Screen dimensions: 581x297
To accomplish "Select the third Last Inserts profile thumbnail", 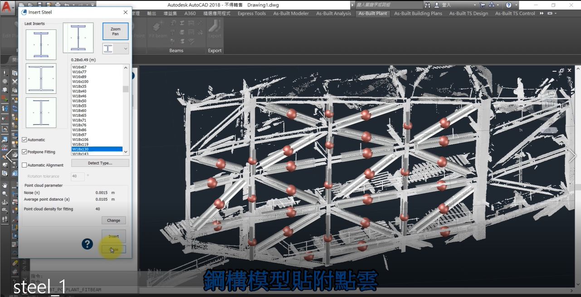I will [41, 112].
